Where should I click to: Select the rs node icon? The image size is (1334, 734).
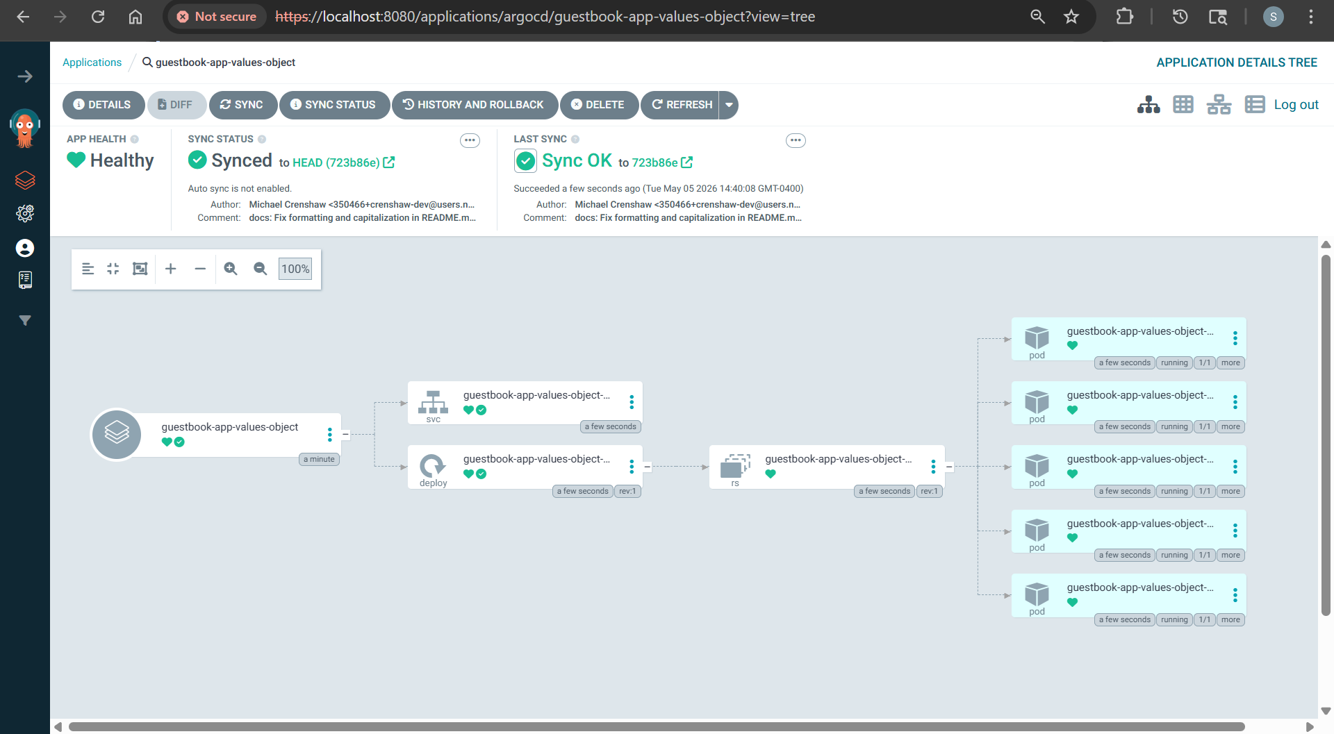point(735,465)
